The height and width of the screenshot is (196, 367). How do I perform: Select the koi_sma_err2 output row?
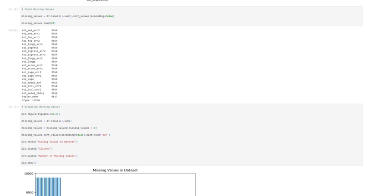(x=40, y=30)
